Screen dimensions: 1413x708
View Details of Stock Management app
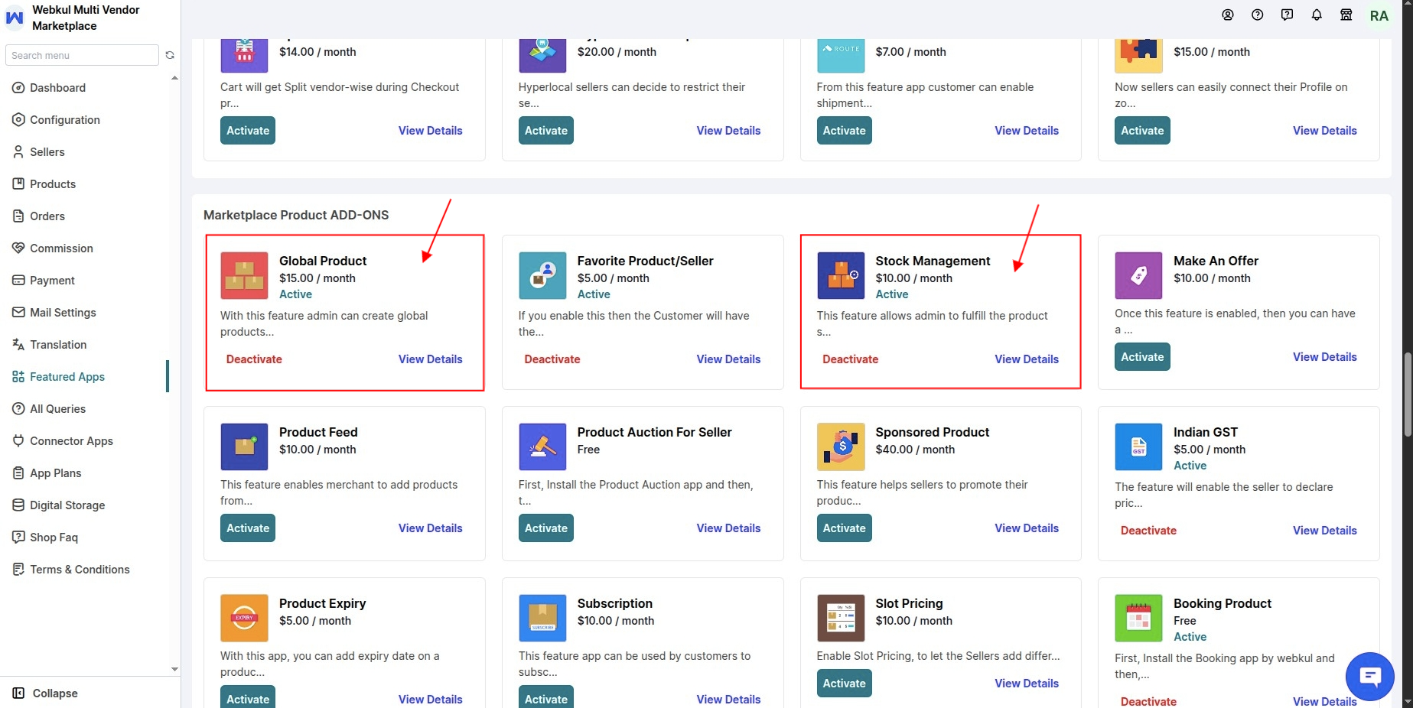click(x=1027, y=359)
